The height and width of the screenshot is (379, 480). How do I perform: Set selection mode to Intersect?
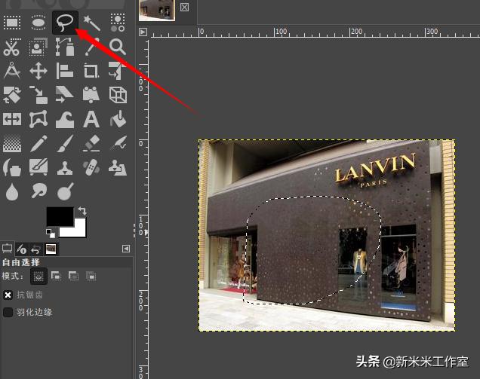(91, 277)
